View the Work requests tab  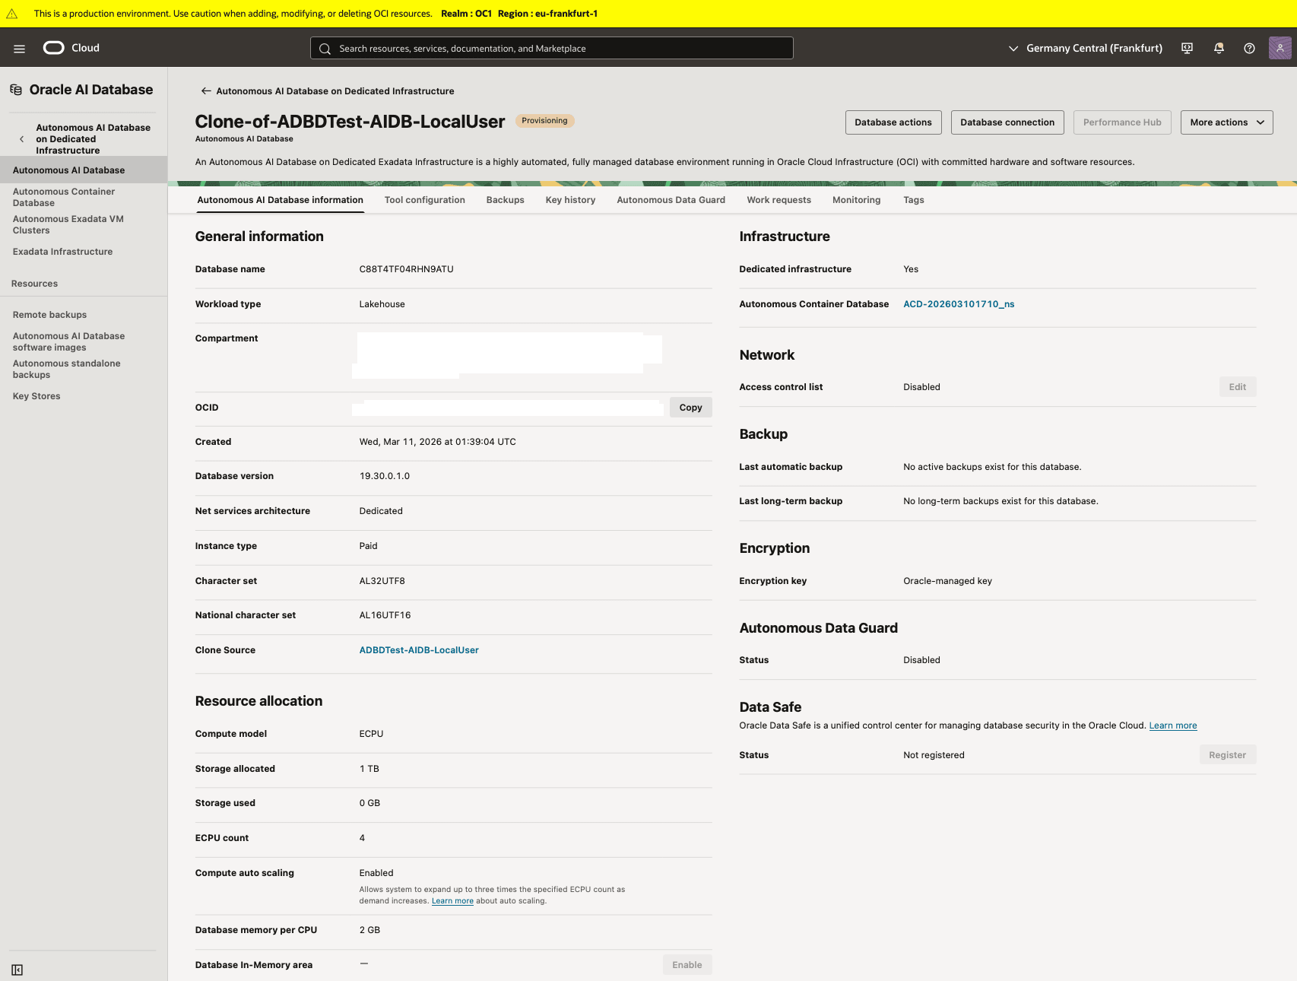tap(779, 200)
